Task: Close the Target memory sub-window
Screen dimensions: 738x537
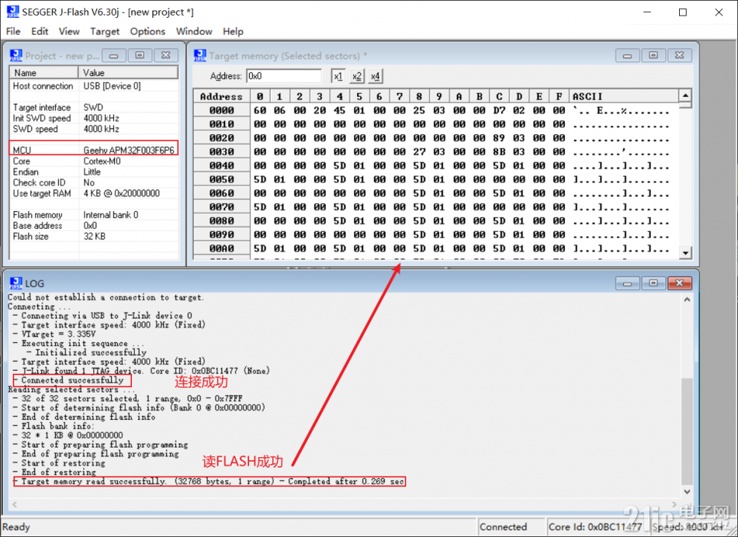Action: click(679, 56)
